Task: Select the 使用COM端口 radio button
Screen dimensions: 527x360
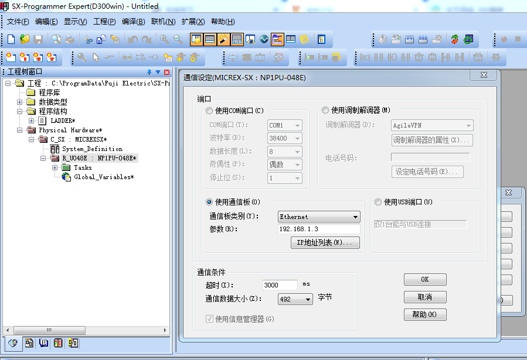Action: click(x=210, y=111)
